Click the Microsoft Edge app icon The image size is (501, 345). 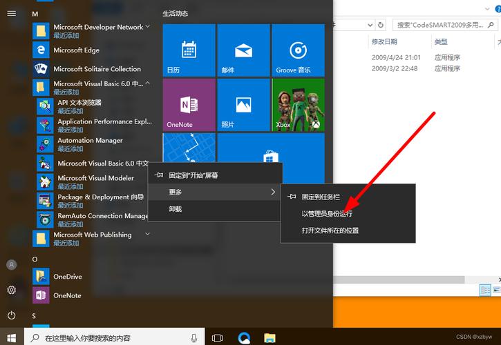pos(41,50)
